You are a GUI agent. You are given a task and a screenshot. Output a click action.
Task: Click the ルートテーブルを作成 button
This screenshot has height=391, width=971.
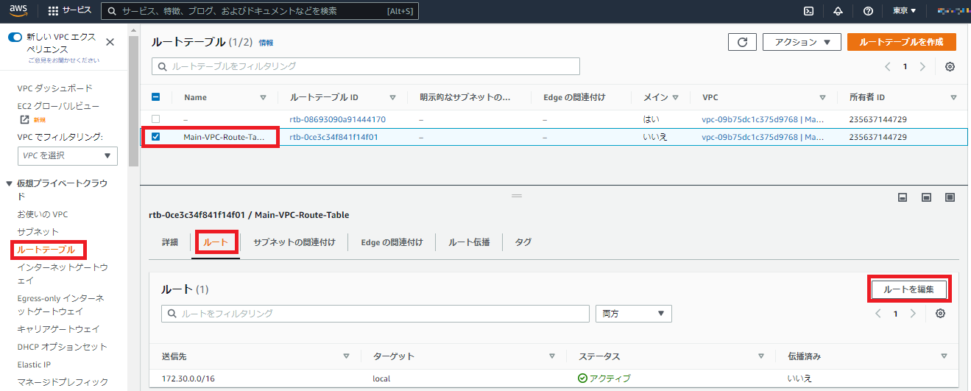pyautogui.click(x=901, y=42)
